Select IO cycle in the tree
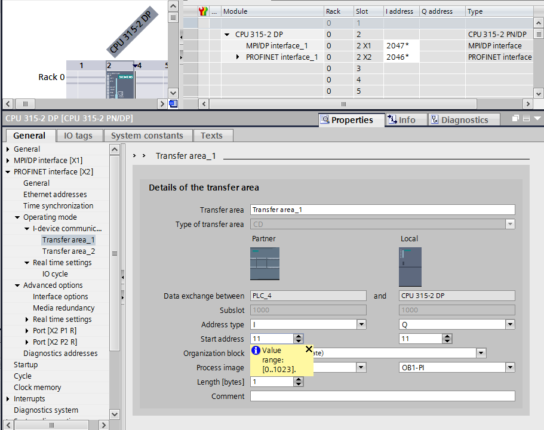544x430 pixels. tap(55, 274)
